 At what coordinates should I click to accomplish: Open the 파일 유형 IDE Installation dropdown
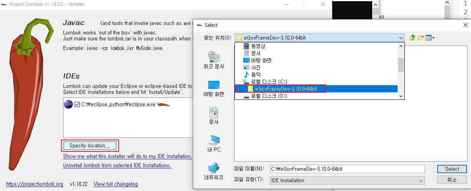(347, 181)
